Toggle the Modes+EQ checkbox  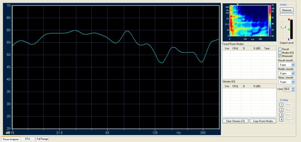point(280,52)
